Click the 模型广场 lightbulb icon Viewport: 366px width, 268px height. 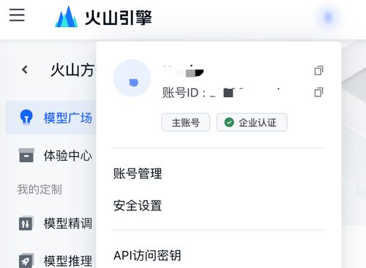[26, 117]
